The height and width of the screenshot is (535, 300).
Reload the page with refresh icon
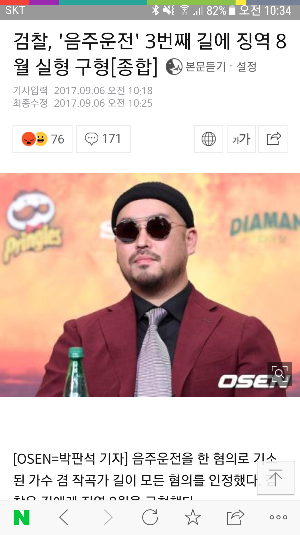tap(150, 517)
